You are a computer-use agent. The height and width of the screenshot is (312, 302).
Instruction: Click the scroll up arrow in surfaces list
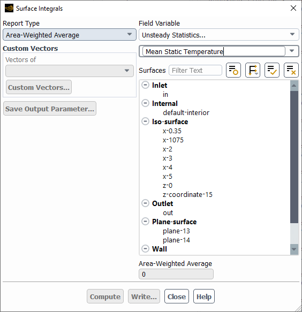click(294, 86)
